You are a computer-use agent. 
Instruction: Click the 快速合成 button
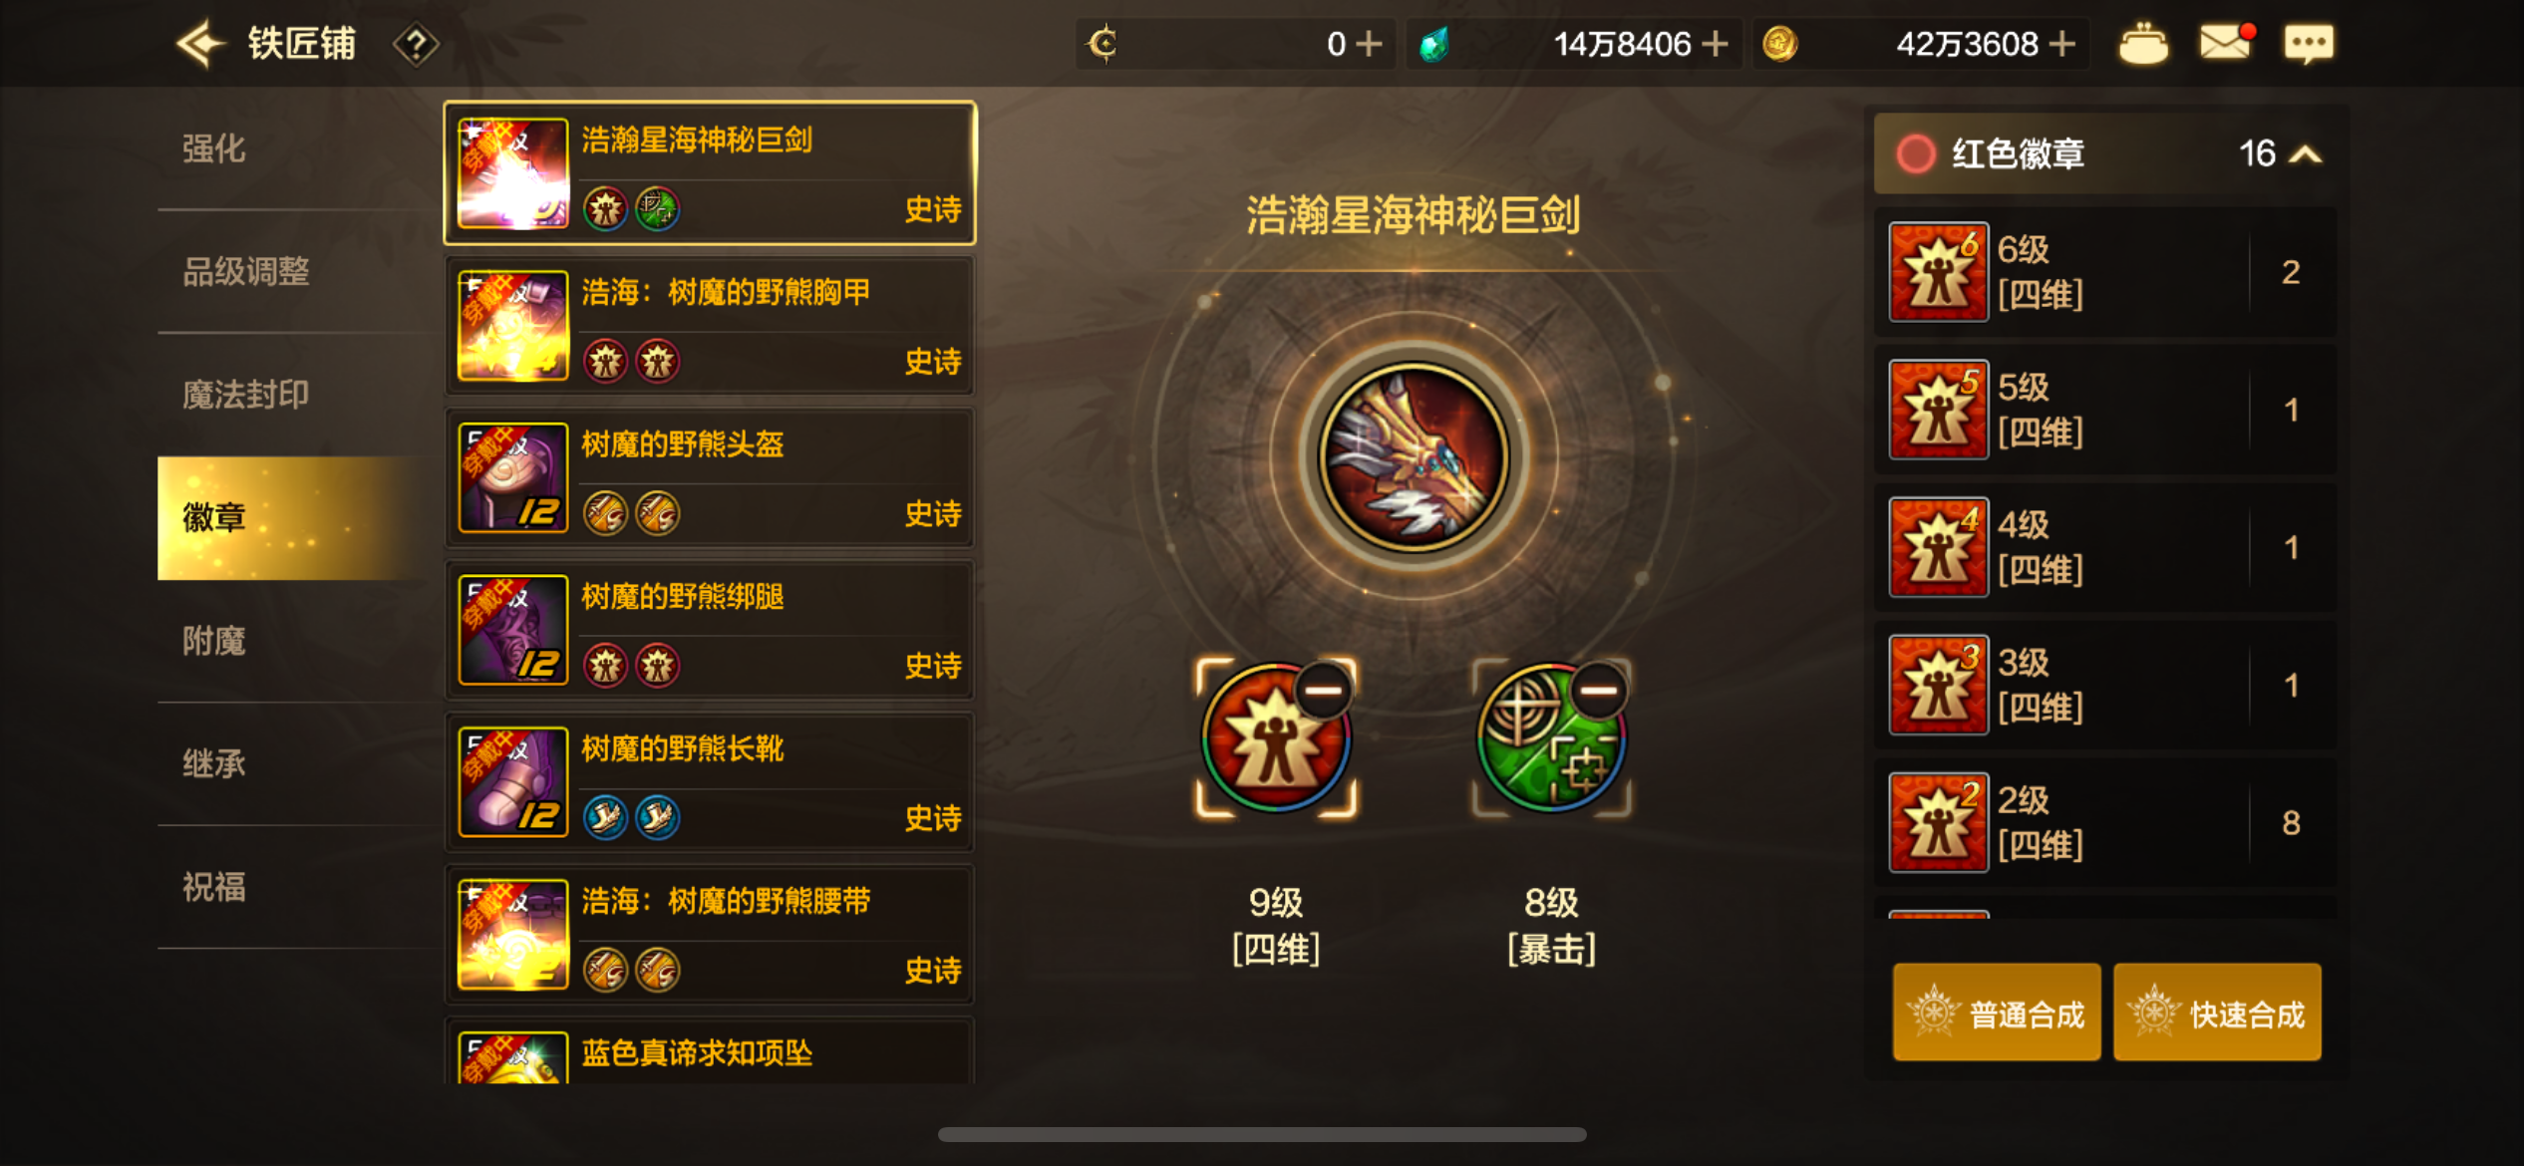[x=2217, y=1013]
